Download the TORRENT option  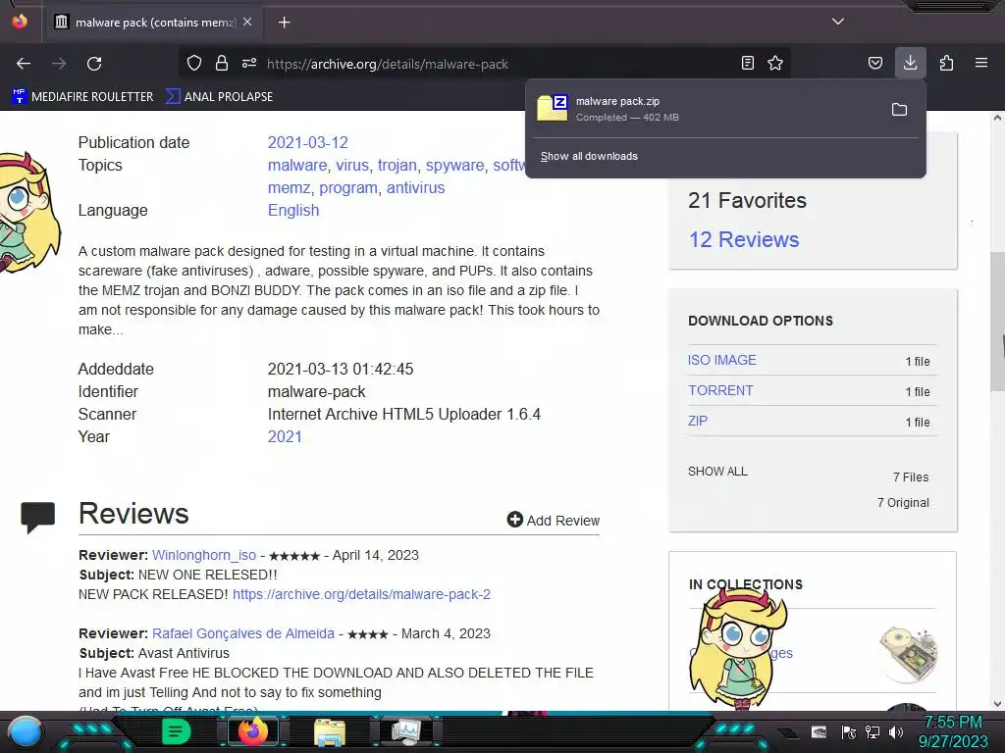click(x=720, y=390)
